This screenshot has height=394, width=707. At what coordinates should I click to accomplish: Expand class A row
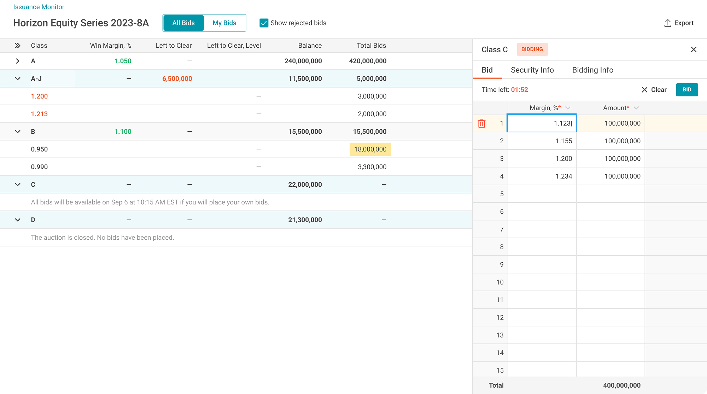point(17,61)
